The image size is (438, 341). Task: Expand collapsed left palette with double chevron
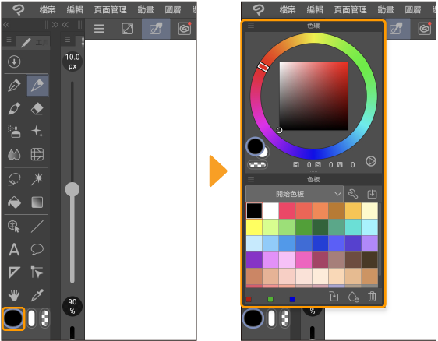click(x=6, y=25)
